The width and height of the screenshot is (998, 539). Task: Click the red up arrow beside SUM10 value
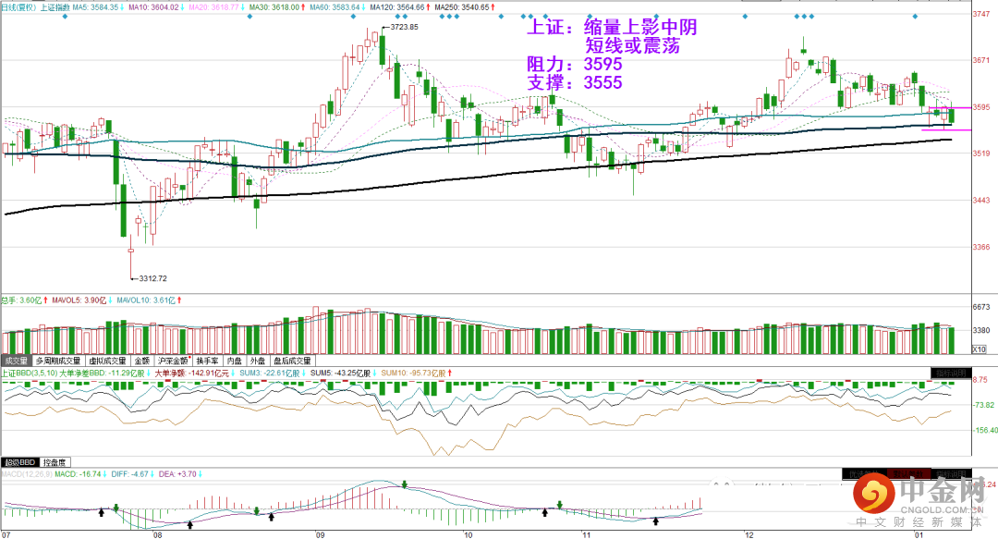pyautogui.click(x=450, y=374)
